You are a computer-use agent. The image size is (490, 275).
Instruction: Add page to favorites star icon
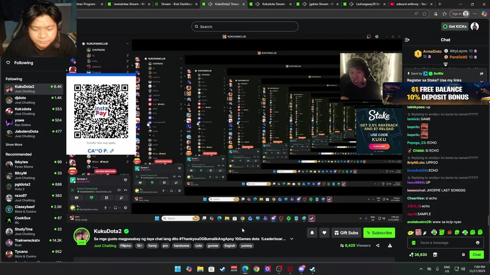424,14
